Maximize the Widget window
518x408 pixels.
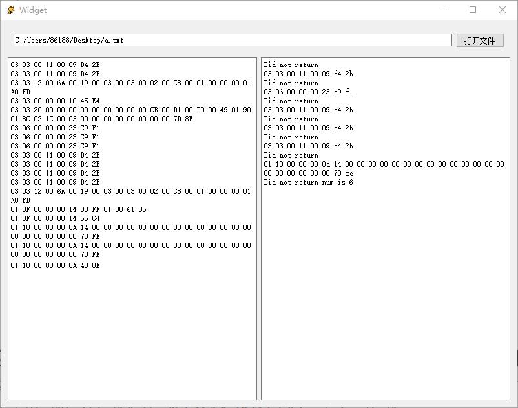point(473,10)
